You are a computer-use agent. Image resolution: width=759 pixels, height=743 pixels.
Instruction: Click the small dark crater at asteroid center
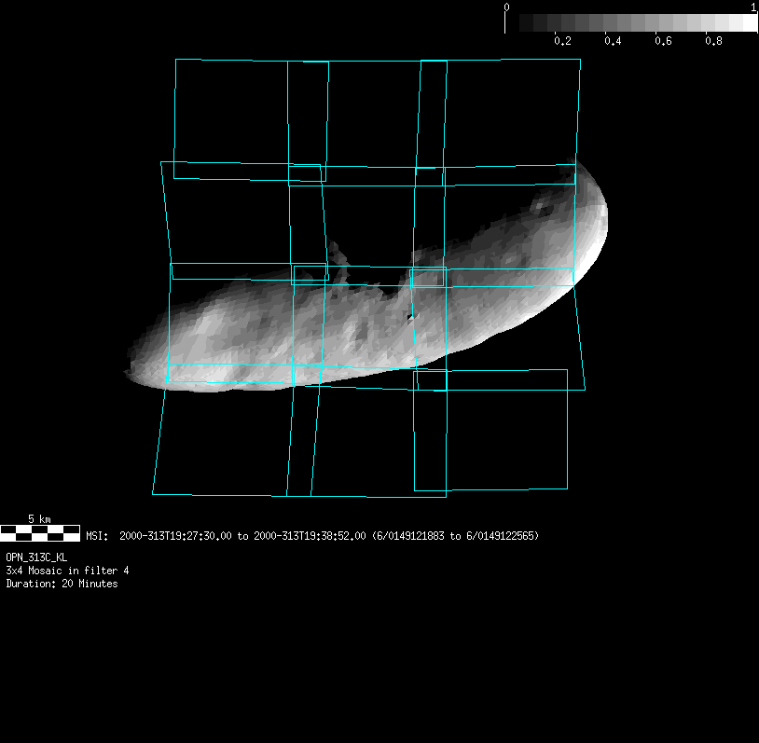(409, 318)
